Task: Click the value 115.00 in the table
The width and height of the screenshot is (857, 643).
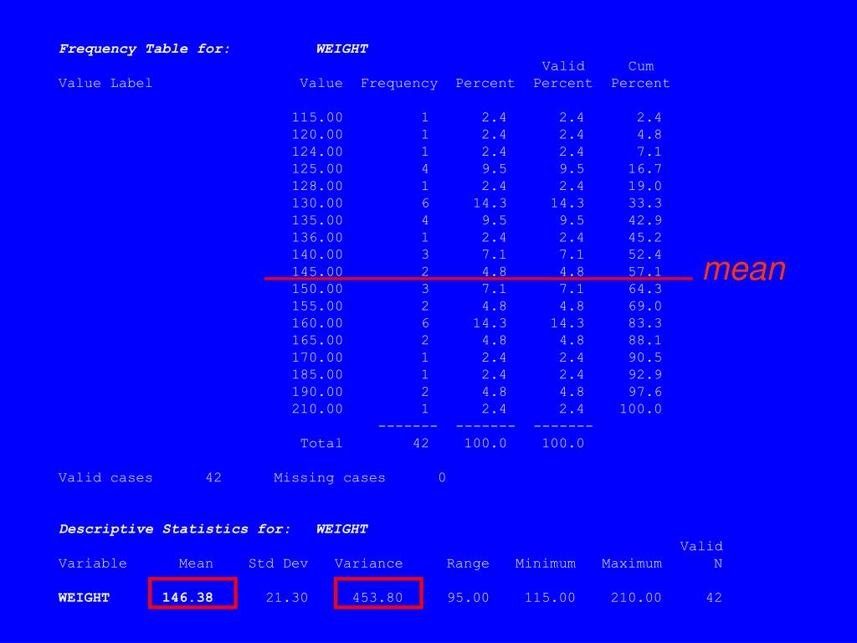Action: pos(317,117)
